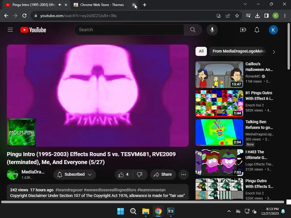
Task: Click the #teamdragoser hashtag
Action: coord(69,190)
